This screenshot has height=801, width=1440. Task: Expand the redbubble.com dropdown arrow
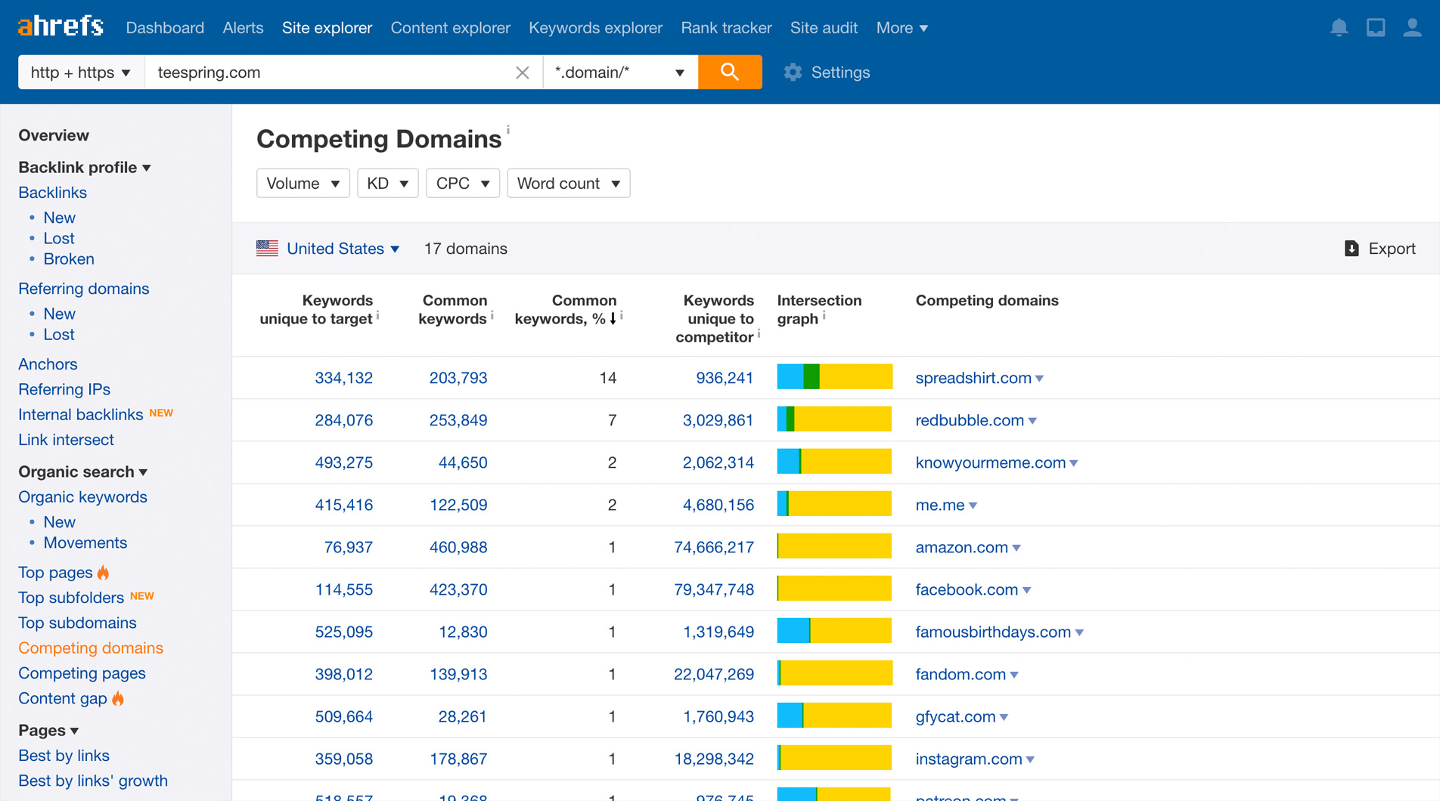pos(1033,421)
